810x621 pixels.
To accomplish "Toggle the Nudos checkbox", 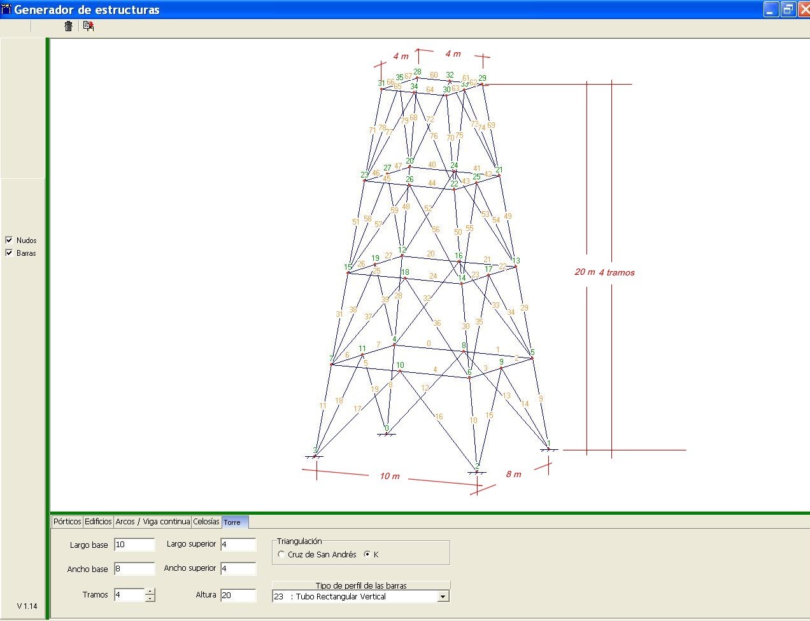I will [x=9, y=240].
